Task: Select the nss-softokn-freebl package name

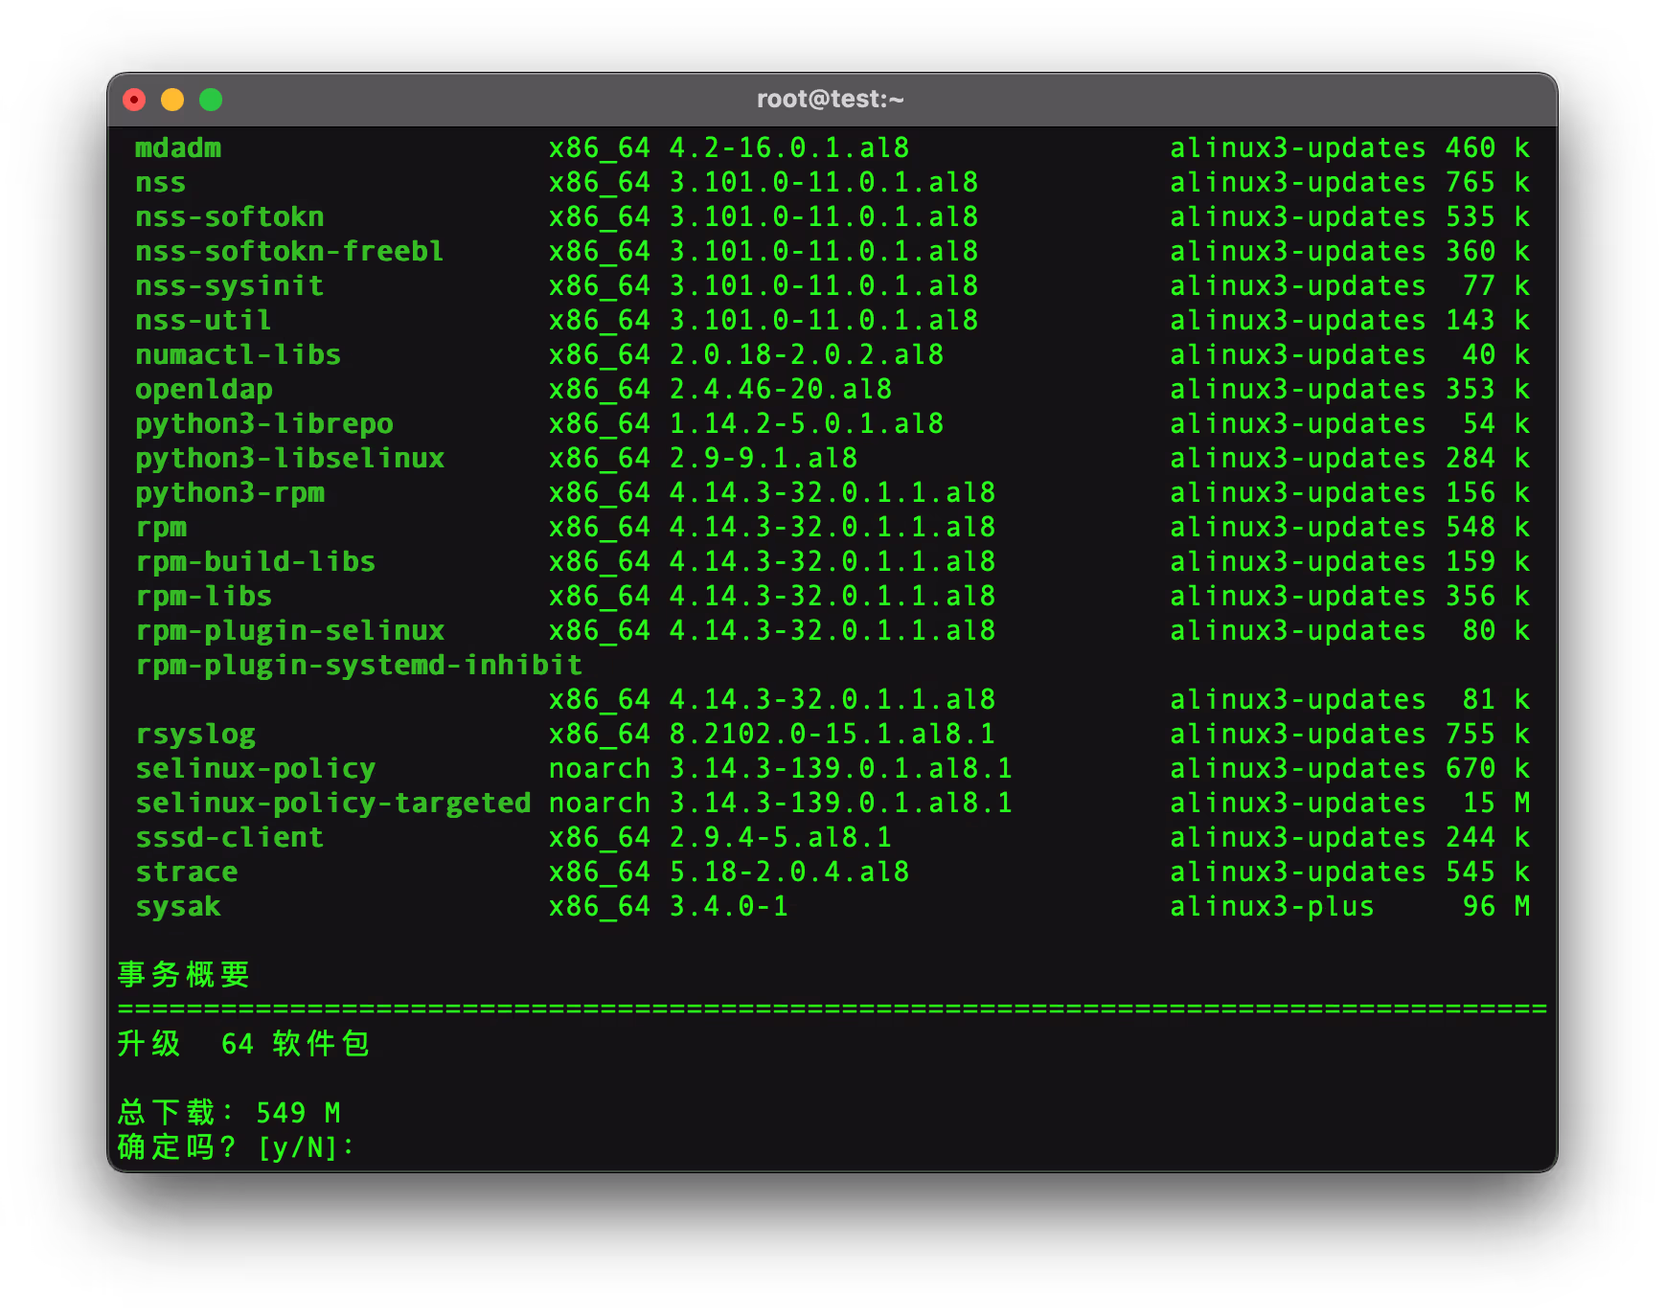Action: tap(289, 252)
